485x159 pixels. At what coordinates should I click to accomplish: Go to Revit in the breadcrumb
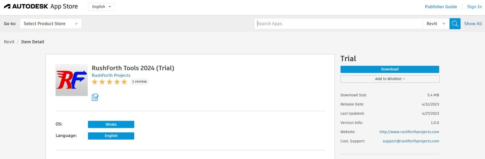pos(9,42)
